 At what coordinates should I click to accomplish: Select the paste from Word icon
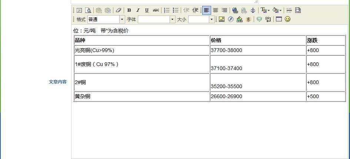[108, 10]
